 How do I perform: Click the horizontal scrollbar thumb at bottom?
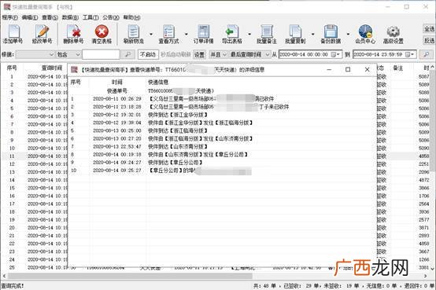pyautogui.click(x=130, y=276)
